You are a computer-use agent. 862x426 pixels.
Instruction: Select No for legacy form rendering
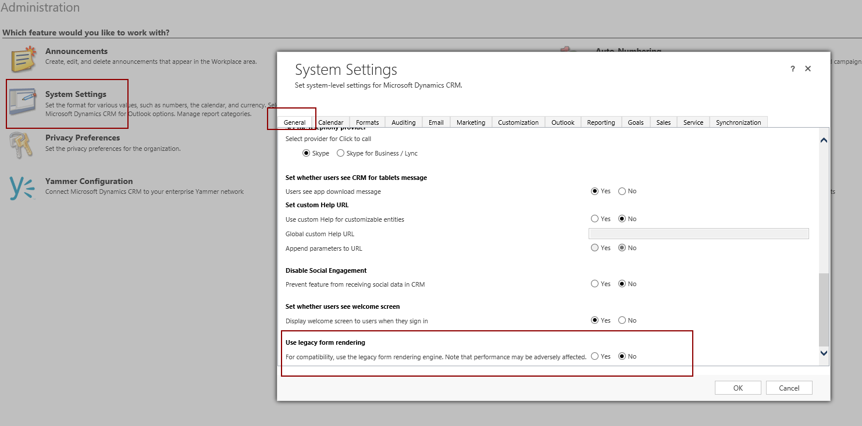[x=622, y=356]
